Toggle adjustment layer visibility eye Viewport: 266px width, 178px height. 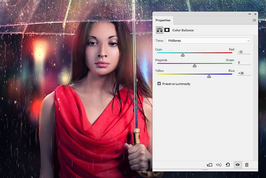click(x=237, y=165)
